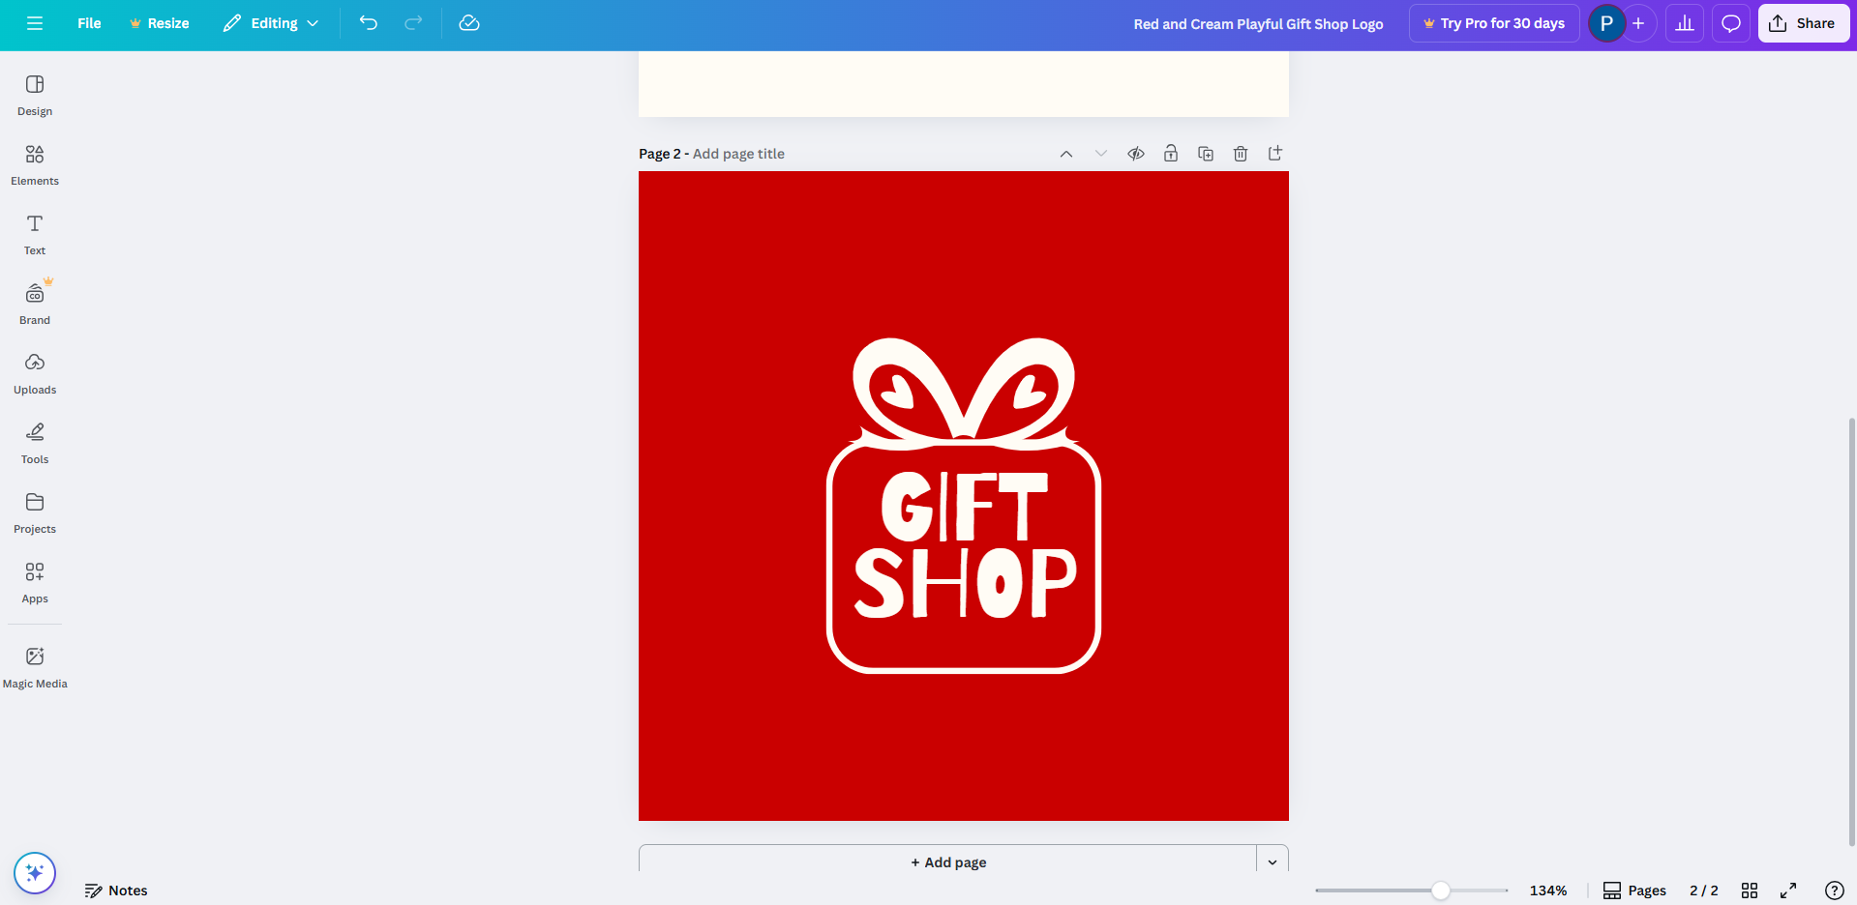
Task: Open Magic Media tool
Action: (35, 667)
